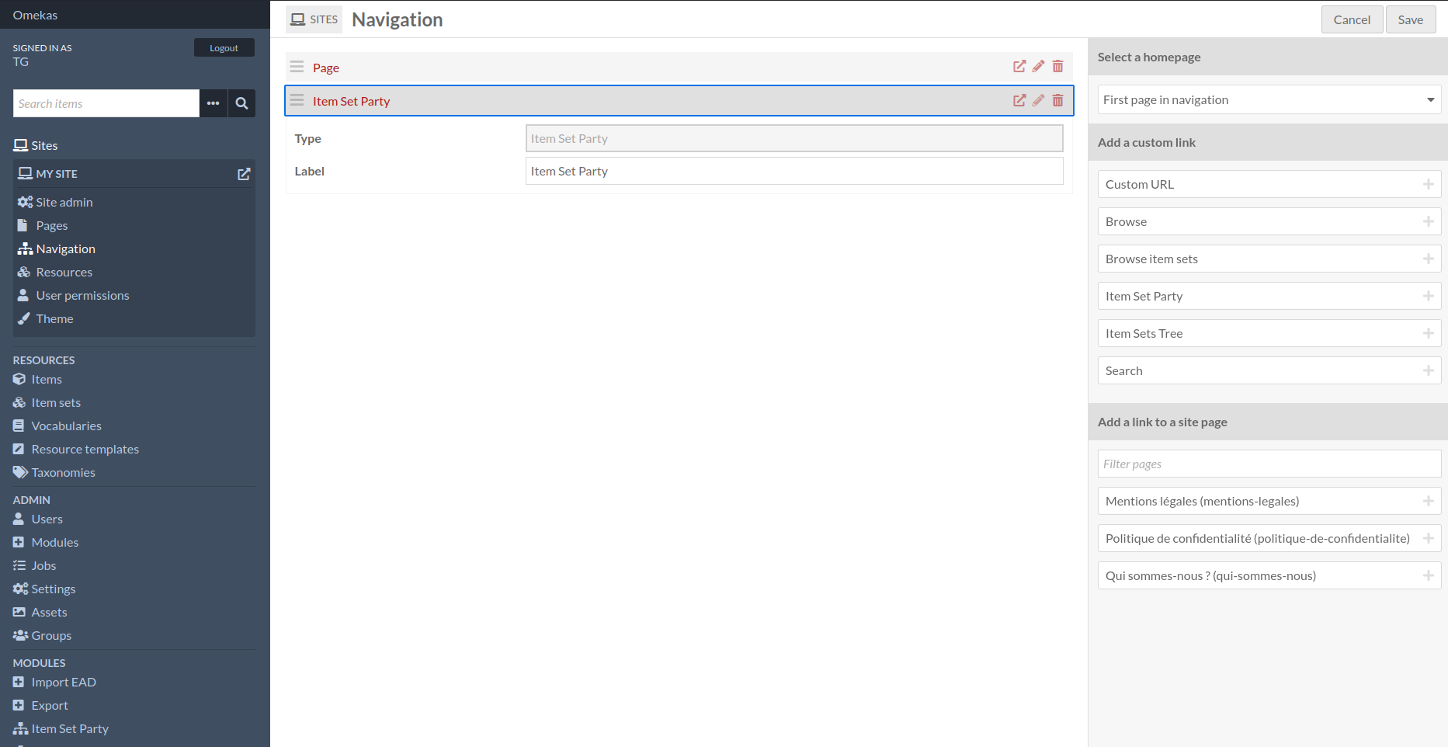This screenshot has width=1448, height=747.
Task: Open the homepage selection dropdown
Action: (x=1269, y=99)
